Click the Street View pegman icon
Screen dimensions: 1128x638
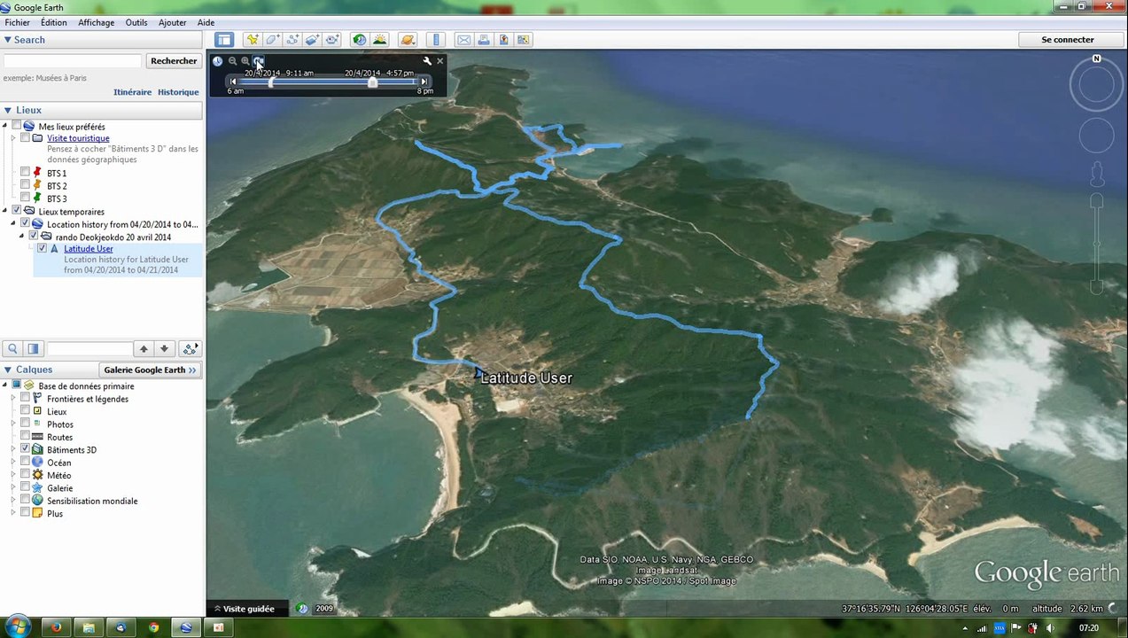click(x=1096, y=173)
